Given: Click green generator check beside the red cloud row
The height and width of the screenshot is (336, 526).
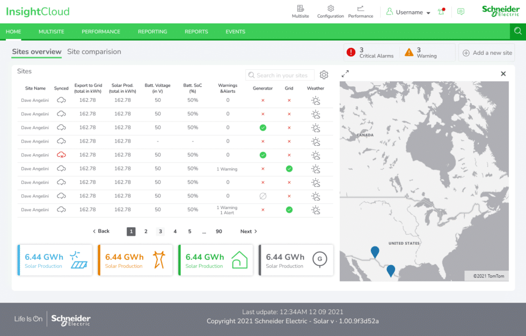Looking at the screenshot, I should [263, 155].
